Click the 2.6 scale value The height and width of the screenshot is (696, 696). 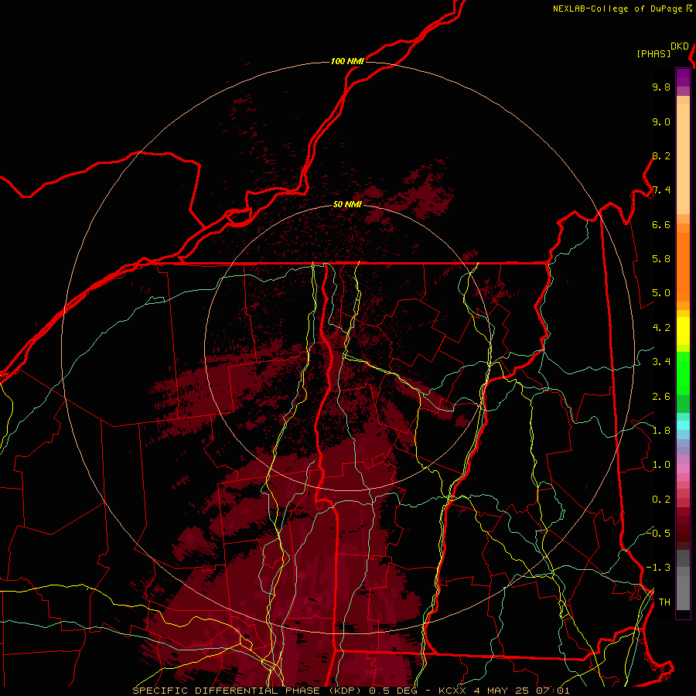(x=661, y=397)
